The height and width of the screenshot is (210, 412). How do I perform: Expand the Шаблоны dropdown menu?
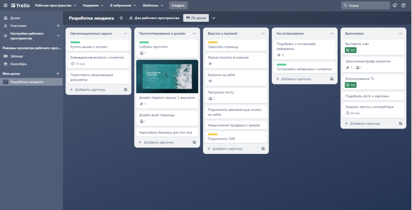click(x=153, y=5)
